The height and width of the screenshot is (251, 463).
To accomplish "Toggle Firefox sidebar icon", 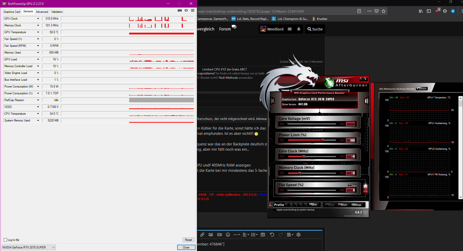I will coord(429,11).
